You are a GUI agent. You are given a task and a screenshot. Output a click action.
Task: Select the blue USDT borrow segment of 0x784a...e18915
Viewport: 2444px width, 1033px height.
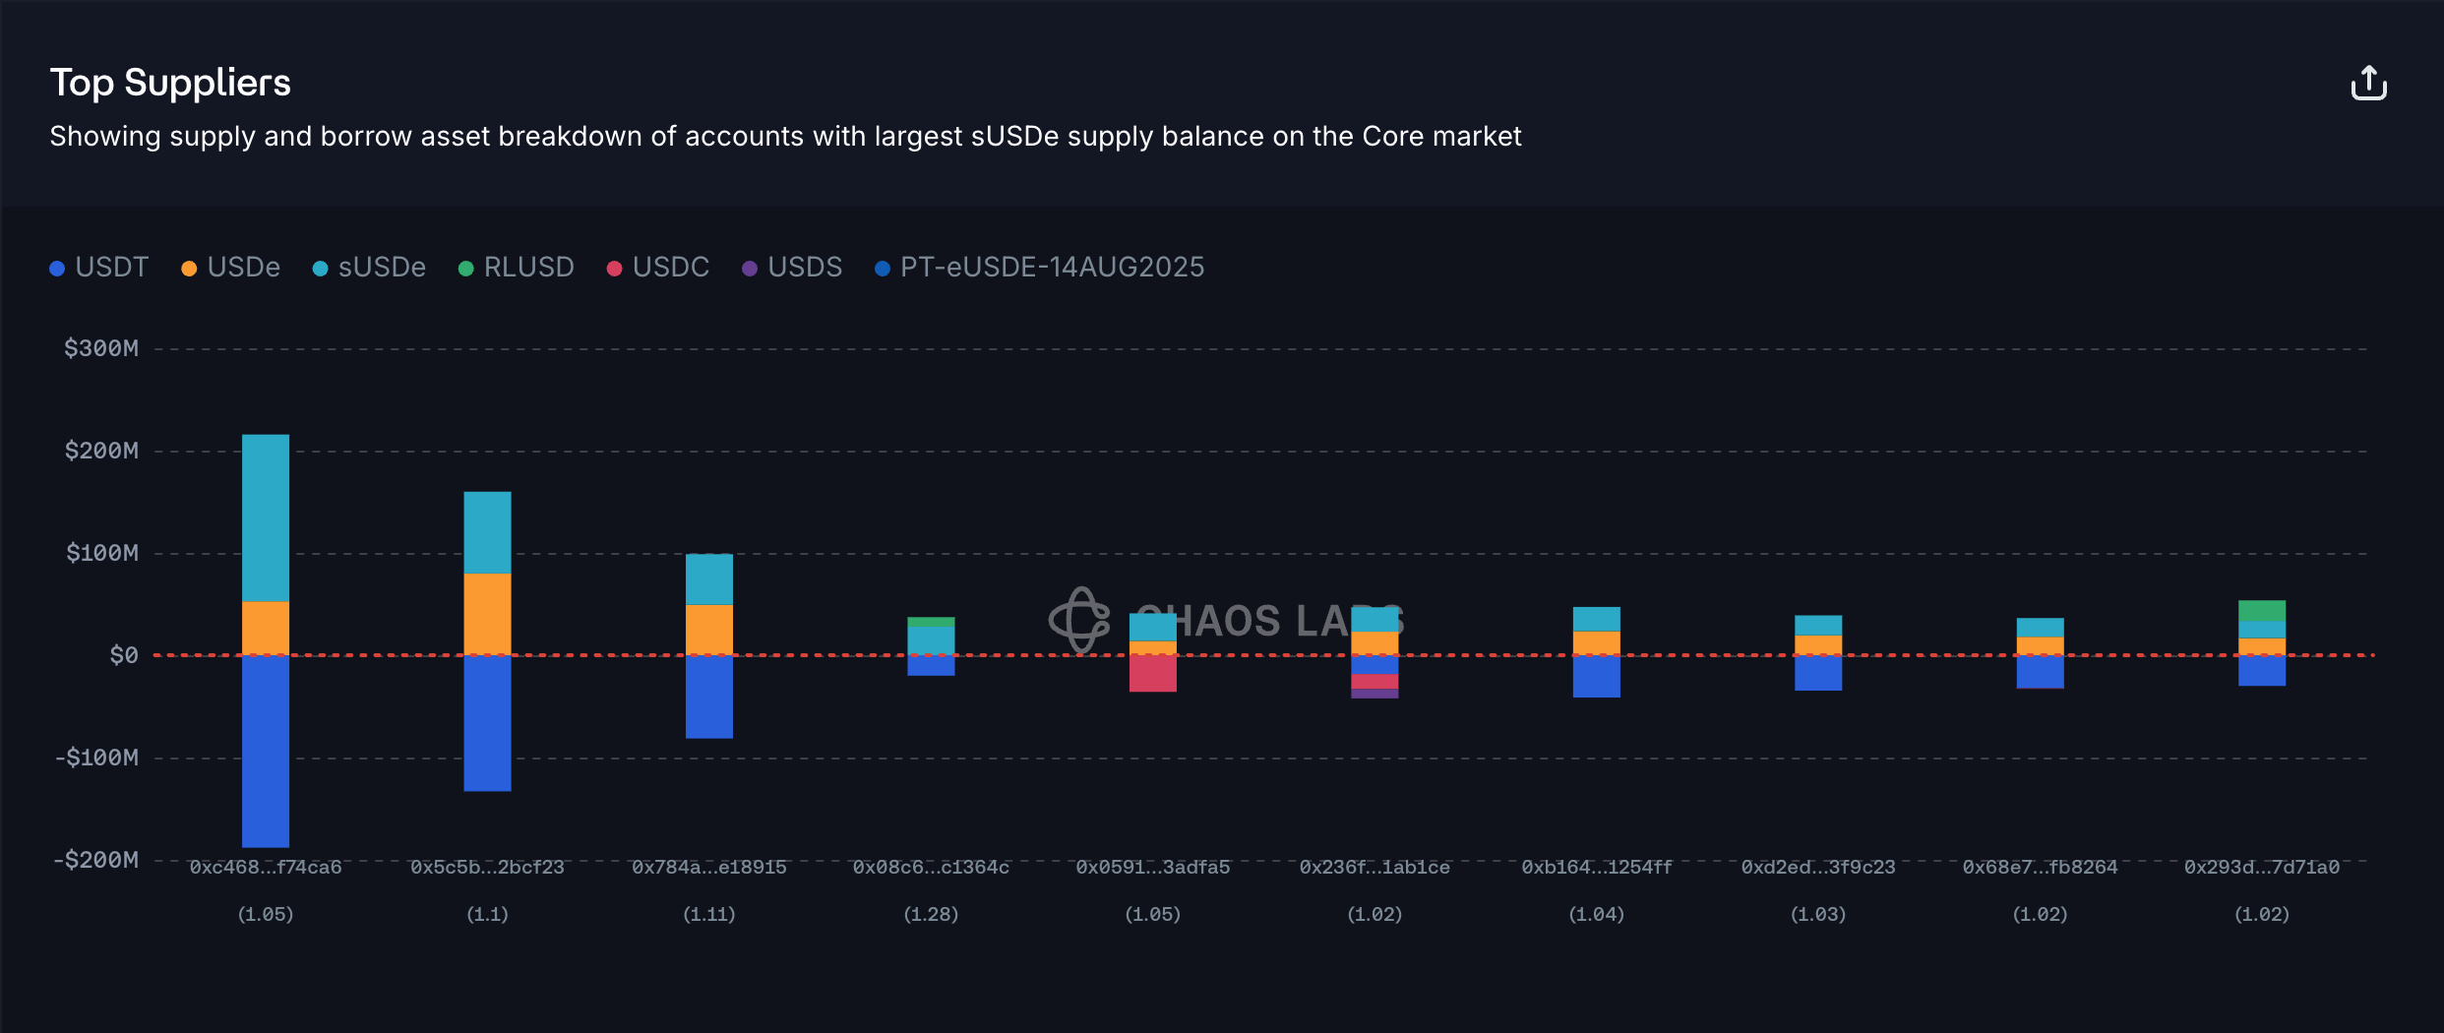(709, 697)
